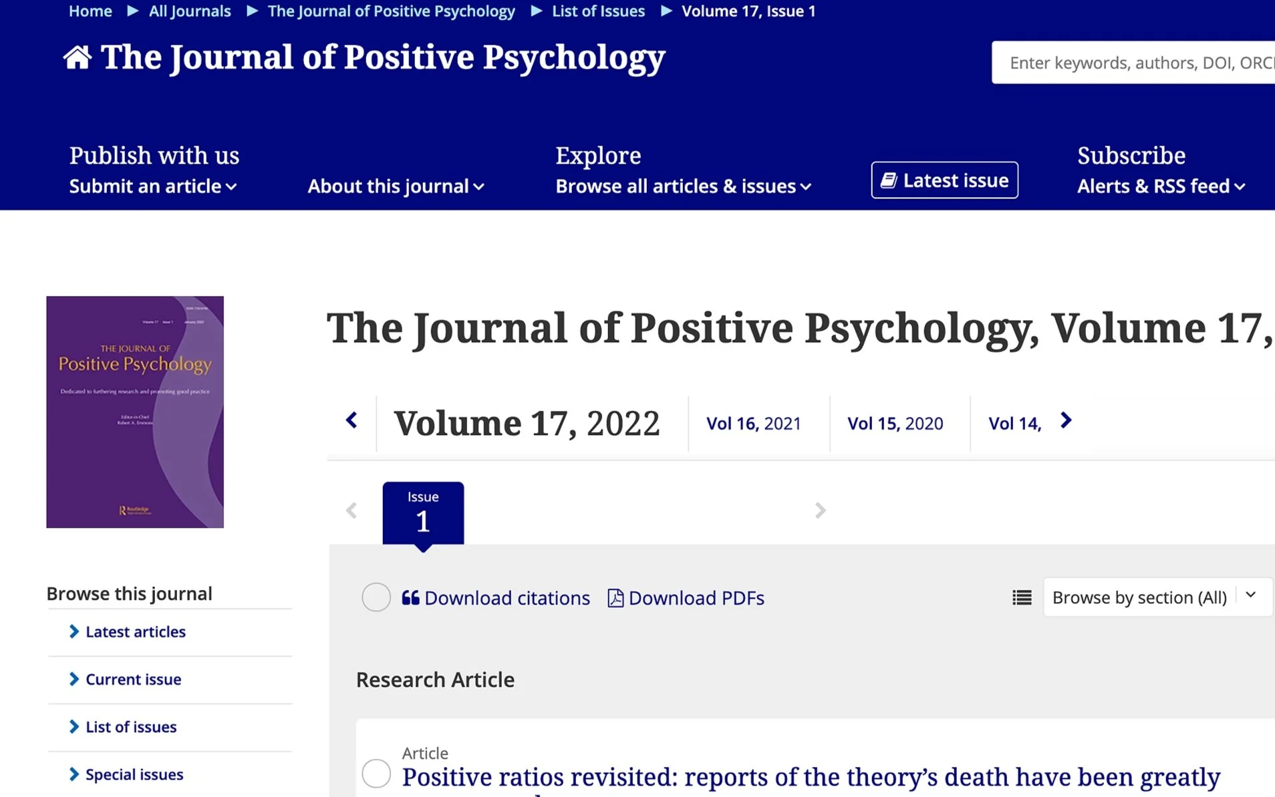Switch to Vol 16, 2021

point(753,424)
